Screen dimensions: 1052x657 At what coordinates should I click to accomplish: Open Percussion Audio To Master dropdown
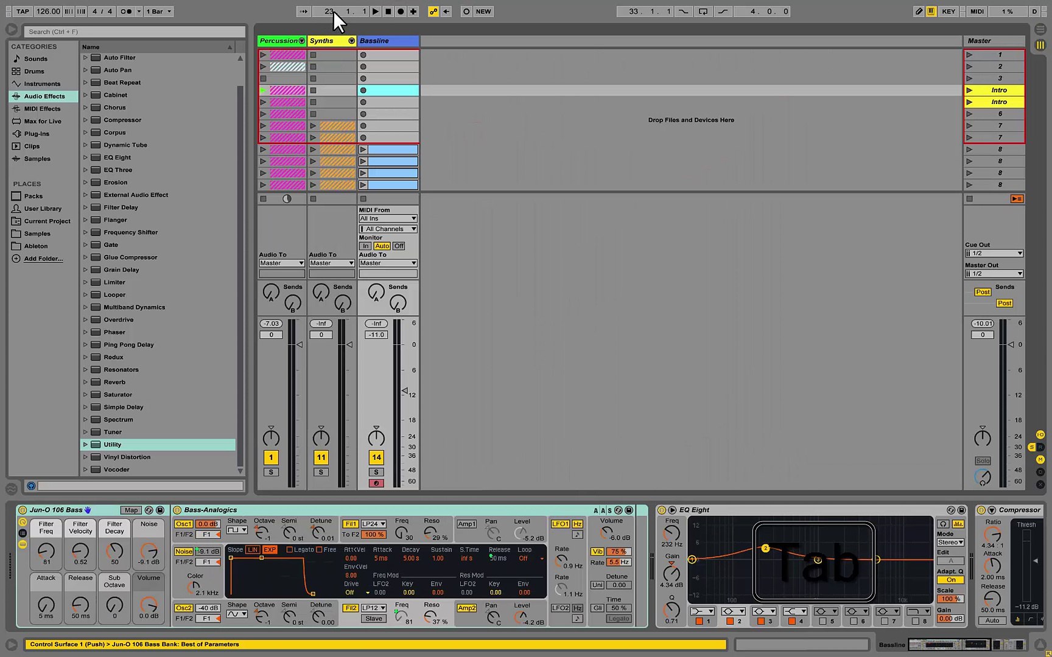[x=281, y=263]
